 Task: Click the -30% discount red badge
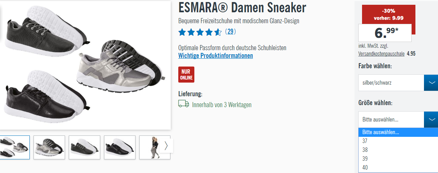click(388, 15)
